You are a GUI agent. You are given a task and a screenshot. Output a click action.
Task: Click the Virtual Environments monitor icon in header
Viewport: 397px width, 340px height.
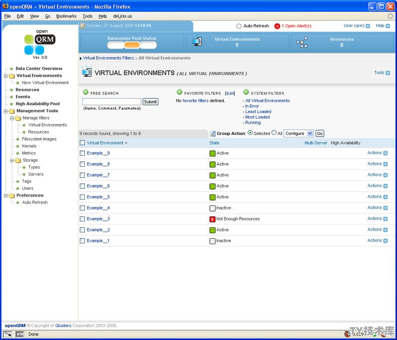(197, 42)
